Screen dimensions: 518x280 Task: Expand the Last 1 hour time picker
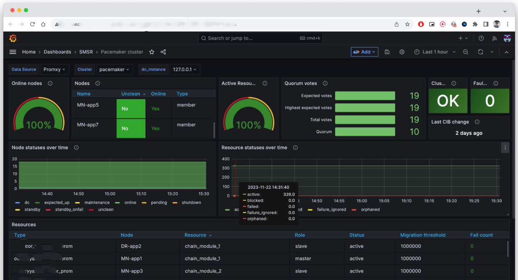(435, 52)
